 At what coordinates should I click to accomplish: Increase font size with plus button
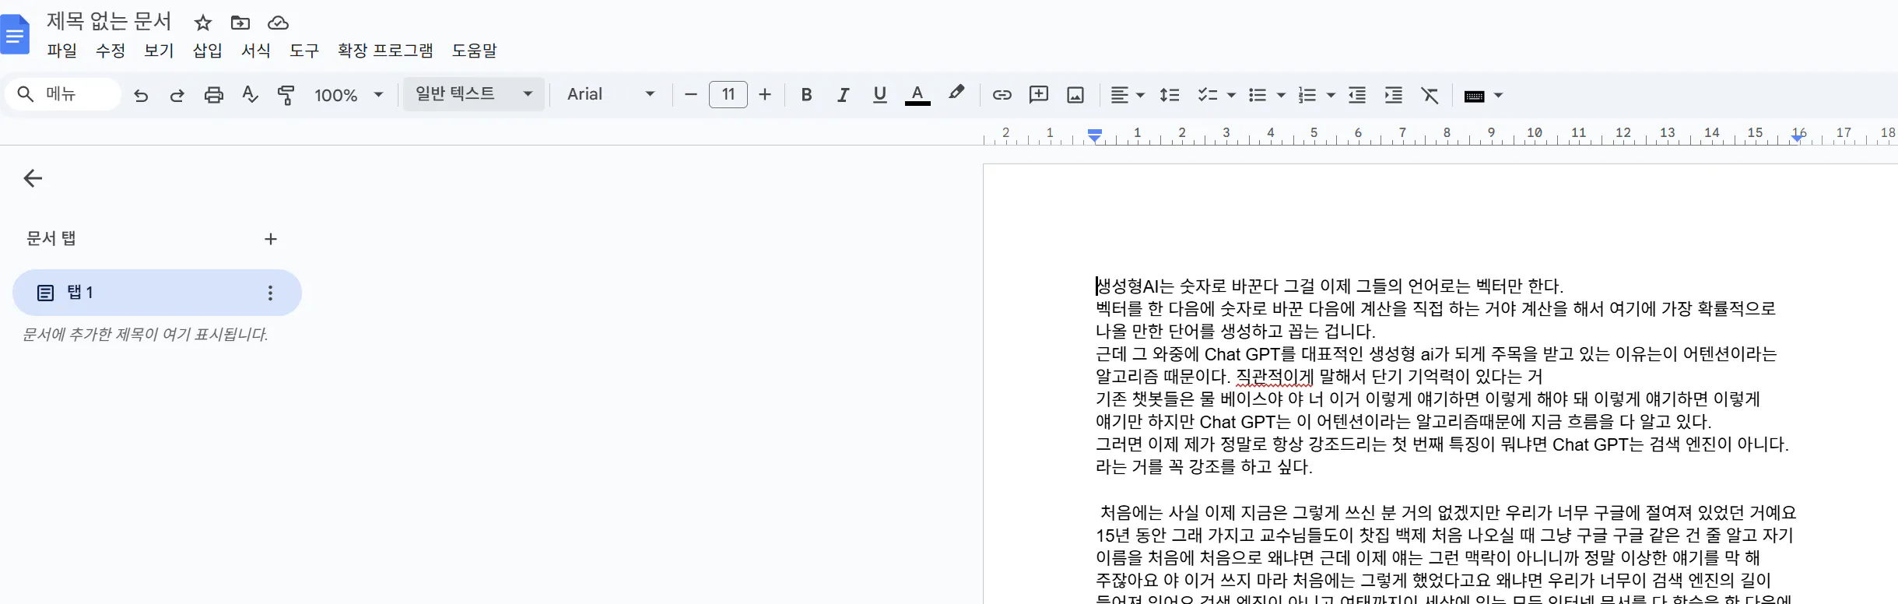coord(765,95)
